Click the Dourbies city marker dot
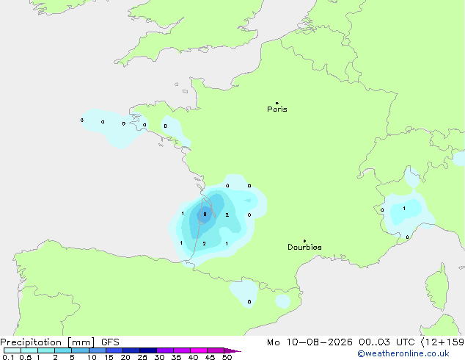This screenshot has width=465, height=360. [x=304, y=241]
